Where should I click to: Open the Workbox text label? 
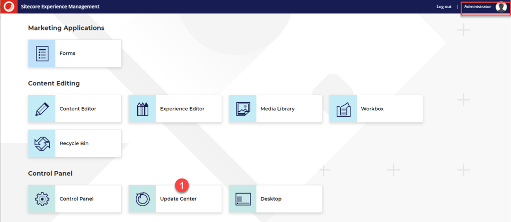coord(372,109)
